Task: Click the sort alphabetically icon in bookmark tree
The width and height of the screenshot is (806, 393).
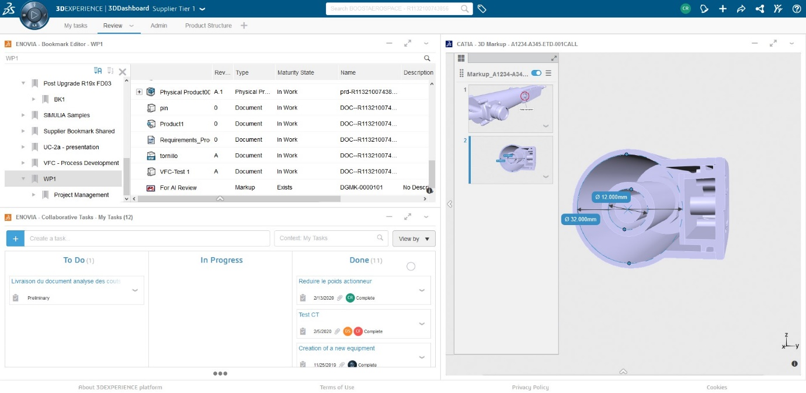Action: coord(98,71)
